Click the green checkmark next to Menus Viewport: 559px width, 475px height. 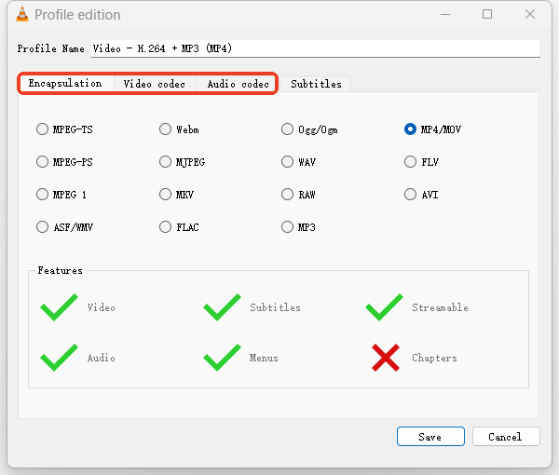222,358
